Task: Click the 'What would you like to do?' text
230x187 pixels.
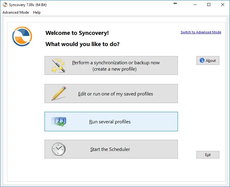Action: [83, 44]
